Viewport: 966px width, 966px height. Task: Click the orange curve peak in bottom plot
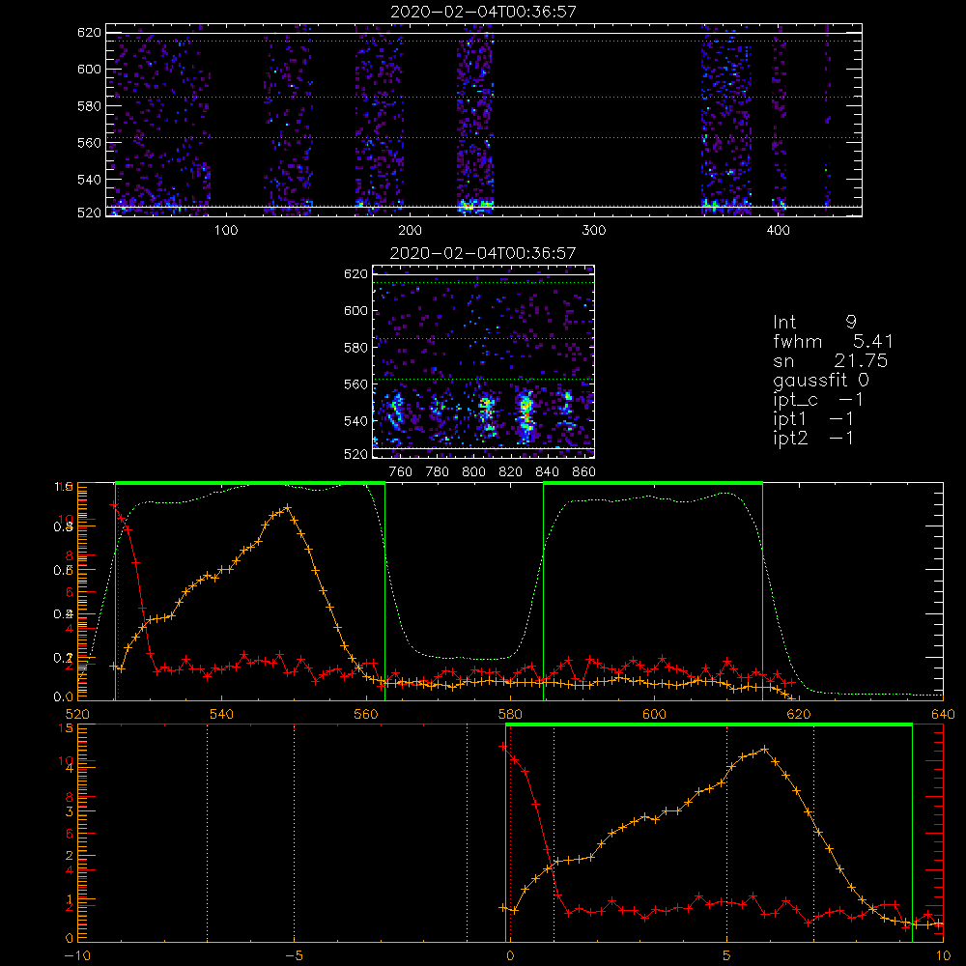point(764,750)
